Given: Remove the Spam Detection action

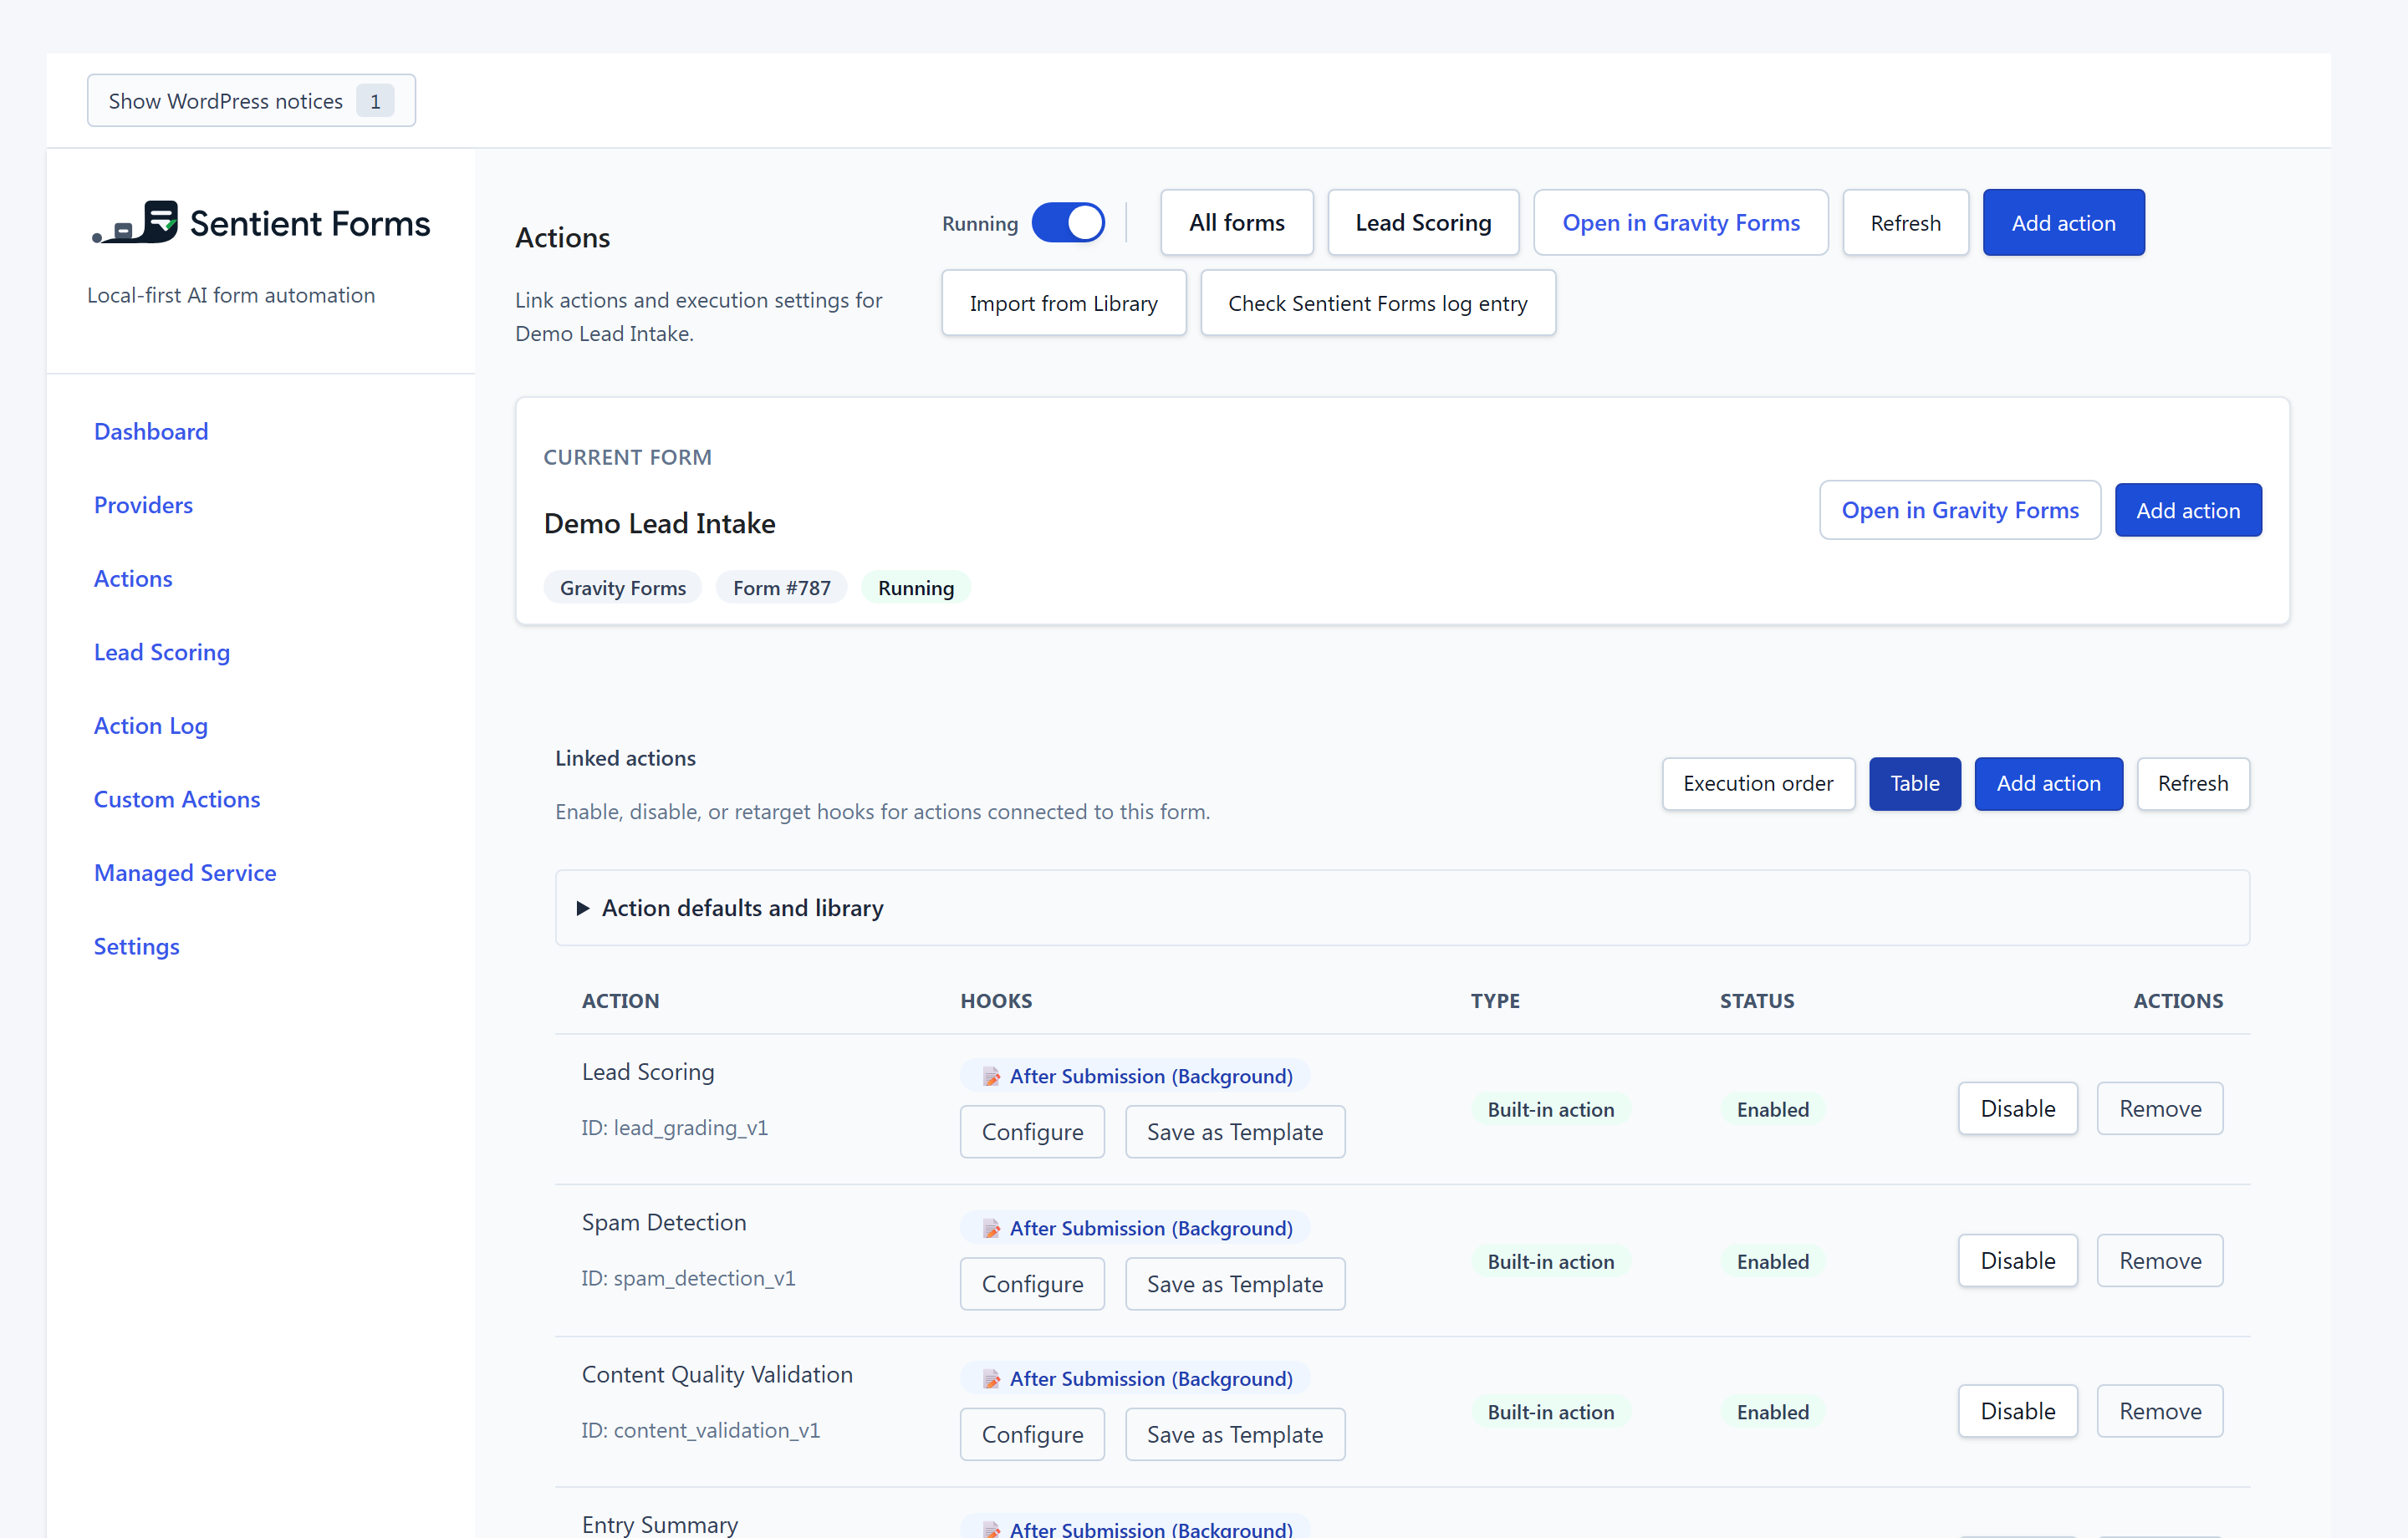Looking at the screenshot, I should click(2159, 1260).
